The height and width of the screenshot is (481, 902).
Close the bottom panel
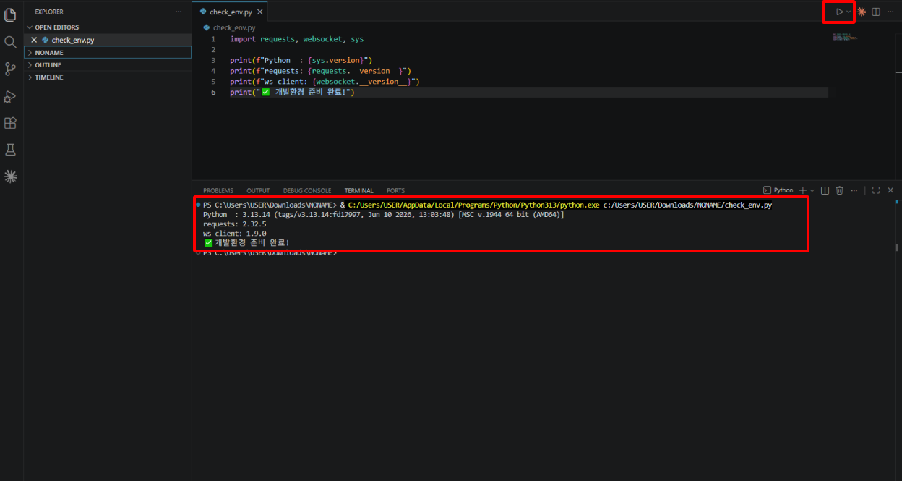[890, 190]
